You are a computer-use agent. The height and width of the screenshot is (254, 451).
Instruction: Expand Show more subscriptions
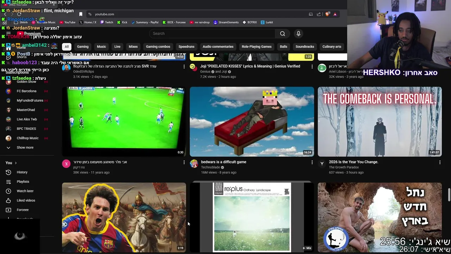[25, 147]
